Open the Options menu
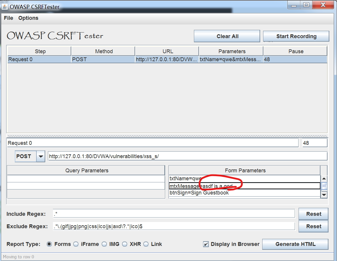Viewport: 337px width, 261px height. tap(28, 18)
